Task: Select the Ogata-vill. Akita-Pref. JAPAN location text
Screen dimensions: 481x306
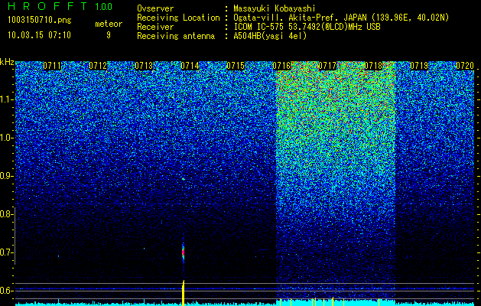Action: (341, 18)
